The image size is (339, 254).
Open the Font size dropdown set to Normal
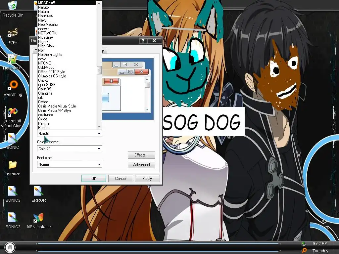tap(70, 164)
